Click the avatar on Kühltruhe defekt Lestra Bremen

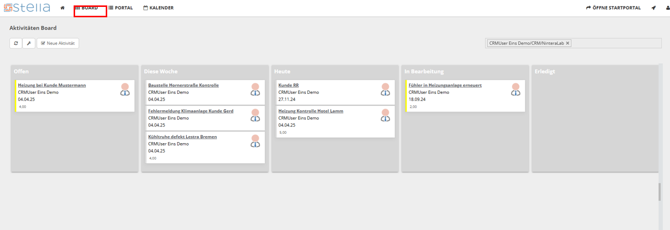[255, 141]
